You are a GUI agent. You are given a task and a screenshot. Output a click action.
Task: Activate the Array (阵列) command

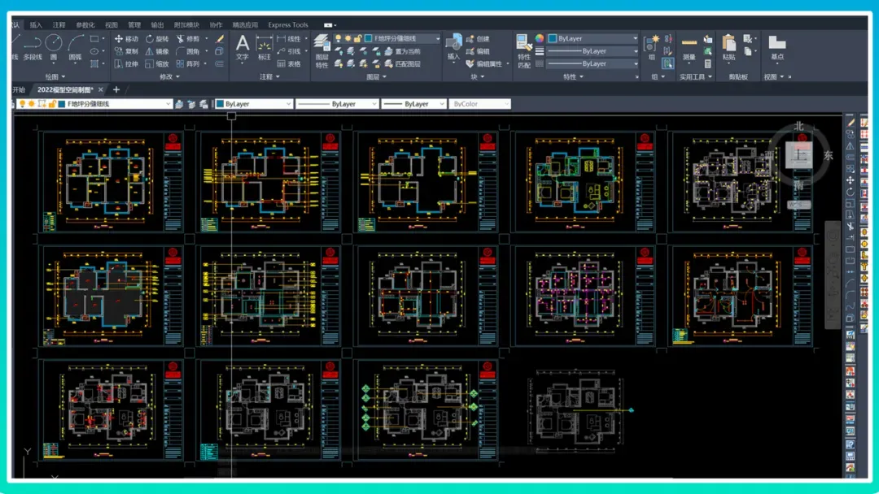188,64
